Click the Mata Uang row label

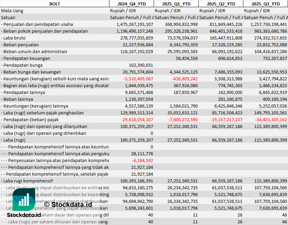(x=12, y=11)
